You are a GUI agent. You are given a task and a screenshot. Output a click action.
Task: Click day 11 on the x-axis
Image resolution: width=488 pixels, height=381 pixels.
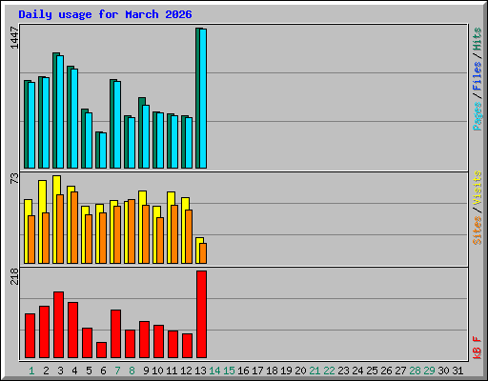(172, 371)
